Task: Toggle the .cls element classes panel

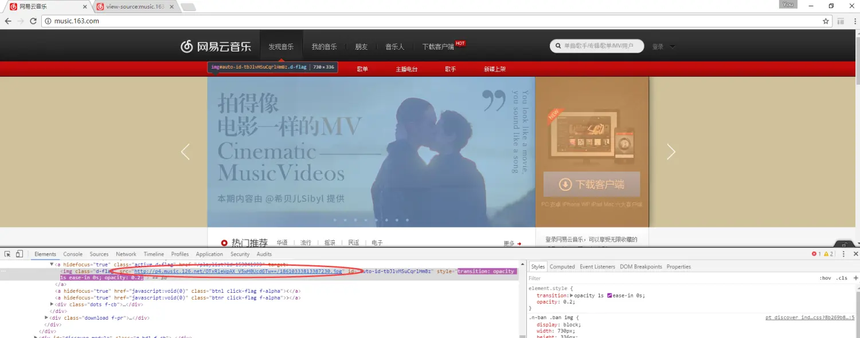Action: [x=842, y=278]
